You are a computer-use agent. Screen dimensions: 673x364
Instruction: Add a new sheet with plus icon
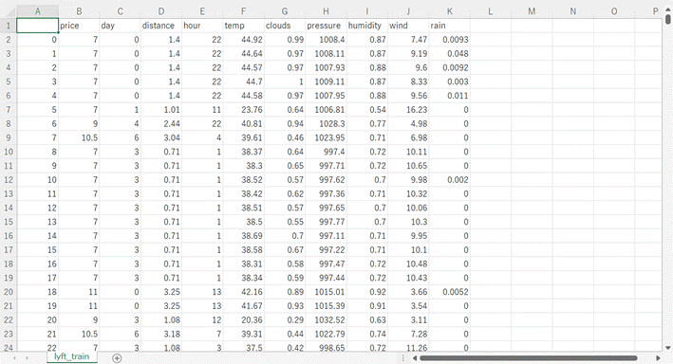[x=117, y=358]
